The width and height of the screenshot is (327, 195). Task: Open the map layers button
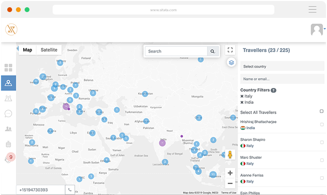[x=231, y=62]
